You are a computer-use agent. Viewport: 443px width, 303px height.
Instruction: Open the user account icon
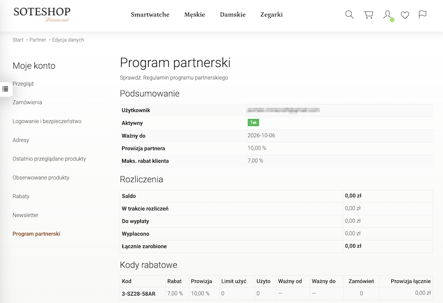click(x=388, y=15)
